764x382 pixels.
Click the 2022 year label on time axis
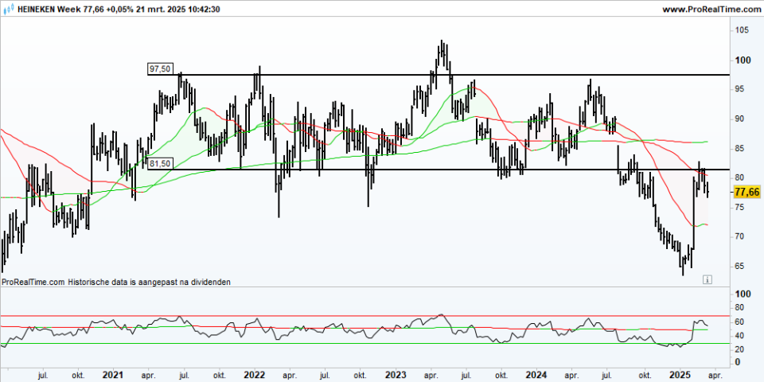pos(254,375)
